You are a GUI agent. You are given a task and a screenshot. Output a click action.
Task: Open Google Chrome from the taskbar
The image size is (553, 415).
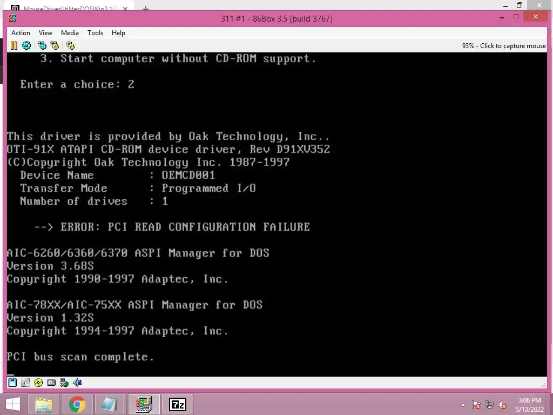pyautogui.click(x=77, y=404)
